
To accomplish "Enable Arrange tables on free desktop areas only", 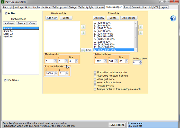I will click(95, 89).
